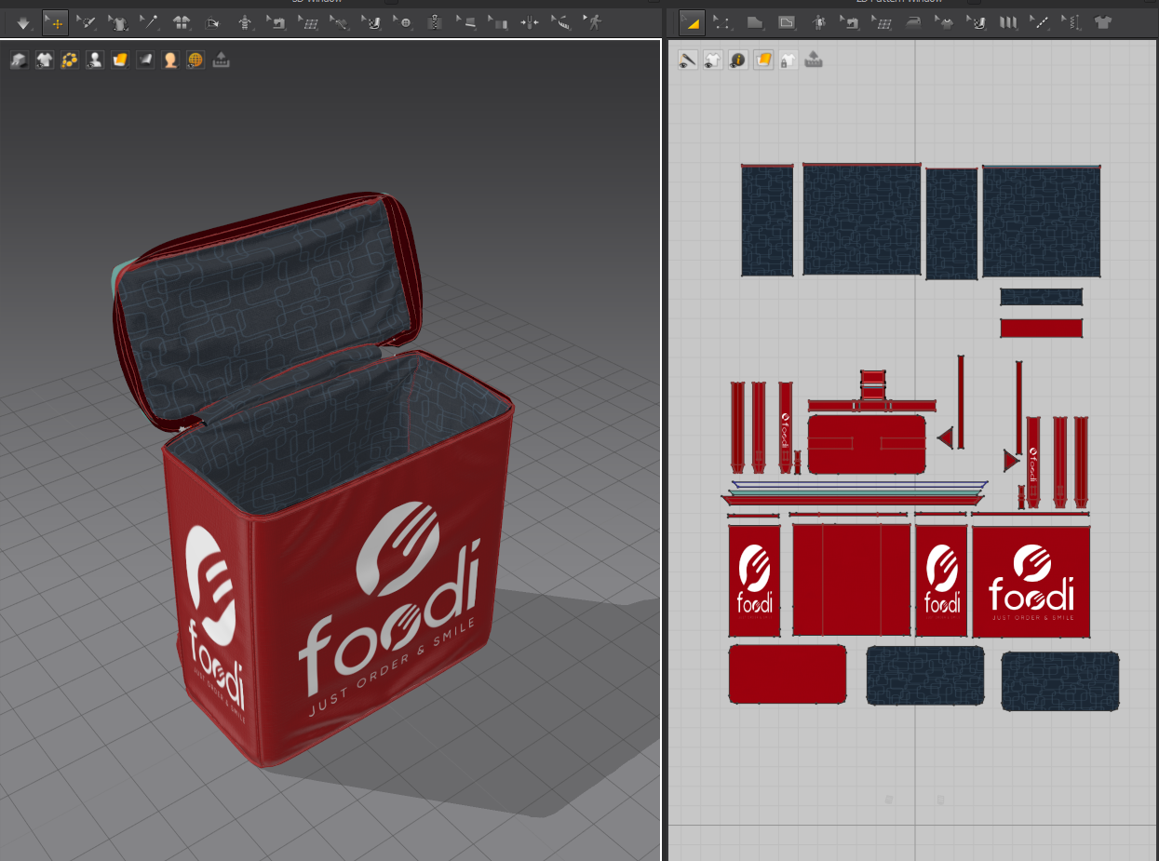Activate the Simulate tool in the 3D window
The image size is (1159, 861).
[x=21, y=22]
